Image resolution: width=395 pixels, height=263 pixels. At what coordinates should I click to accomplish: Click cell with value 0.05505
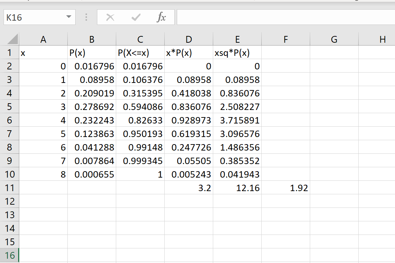[x=189, y=161]
